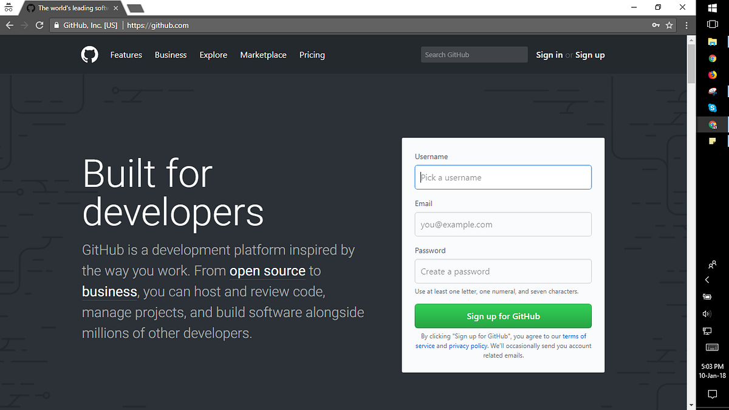Expand hidden system tray icons
This screenshot has width=729, height=410.
pos(707,279)
